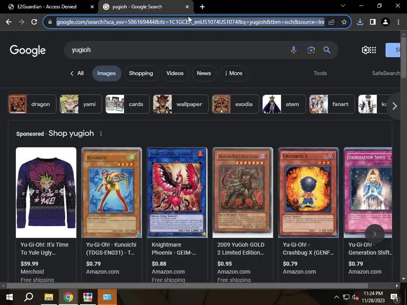Open the Generation Shift listing title
The image size is (407, 305).
tap(370, 249)
